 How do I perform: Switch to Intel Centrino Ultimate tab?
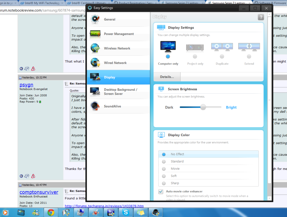[x=89, y=3]
